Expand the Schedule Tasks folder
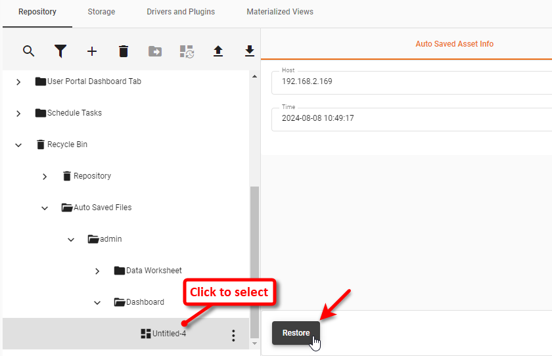 point(18,113)
